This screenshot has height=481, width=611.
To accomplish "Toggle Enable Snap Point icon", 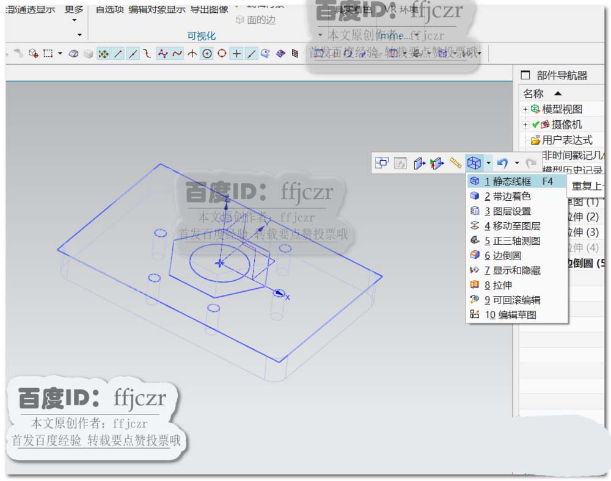I will click(103, 54).
